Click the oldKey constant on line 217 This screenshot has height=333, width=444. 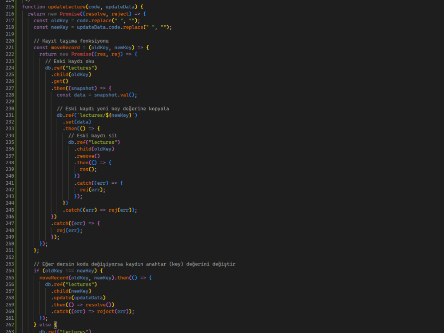tap(59, 21)
